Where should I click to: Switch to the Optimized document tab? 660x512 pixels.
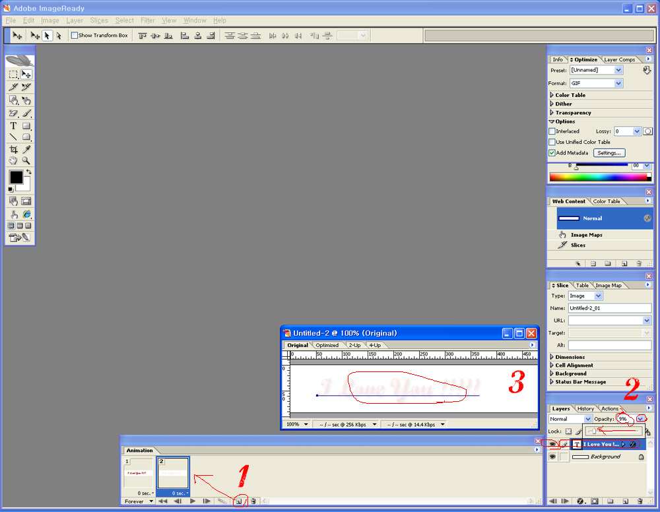(327, 345)
